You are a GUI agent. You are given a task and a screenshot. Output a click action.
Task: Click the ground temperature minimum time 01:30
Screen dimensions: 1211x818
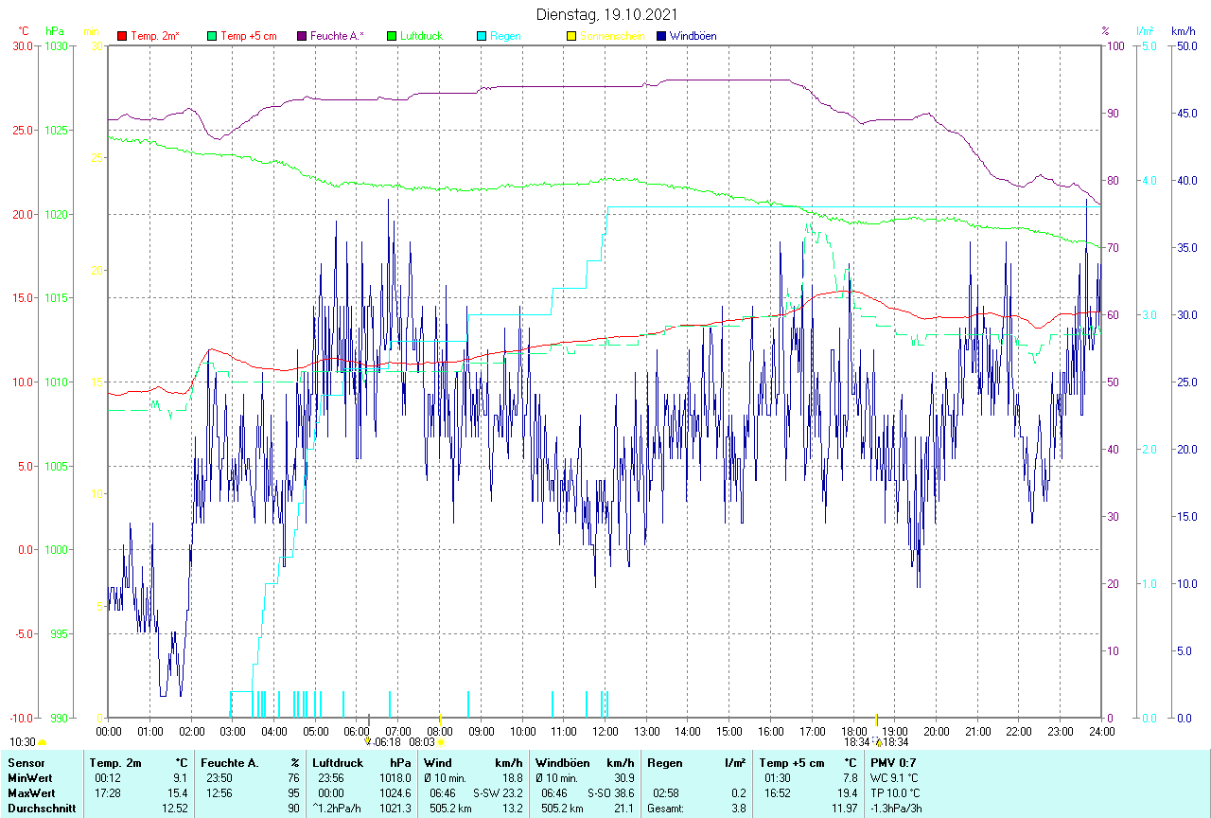[x=778, y=778]
